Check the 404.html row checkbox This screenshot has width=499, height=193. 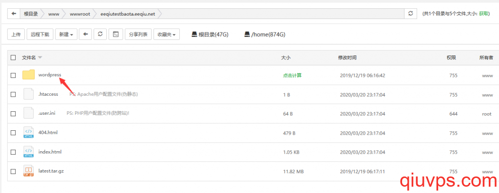(13, 133)
